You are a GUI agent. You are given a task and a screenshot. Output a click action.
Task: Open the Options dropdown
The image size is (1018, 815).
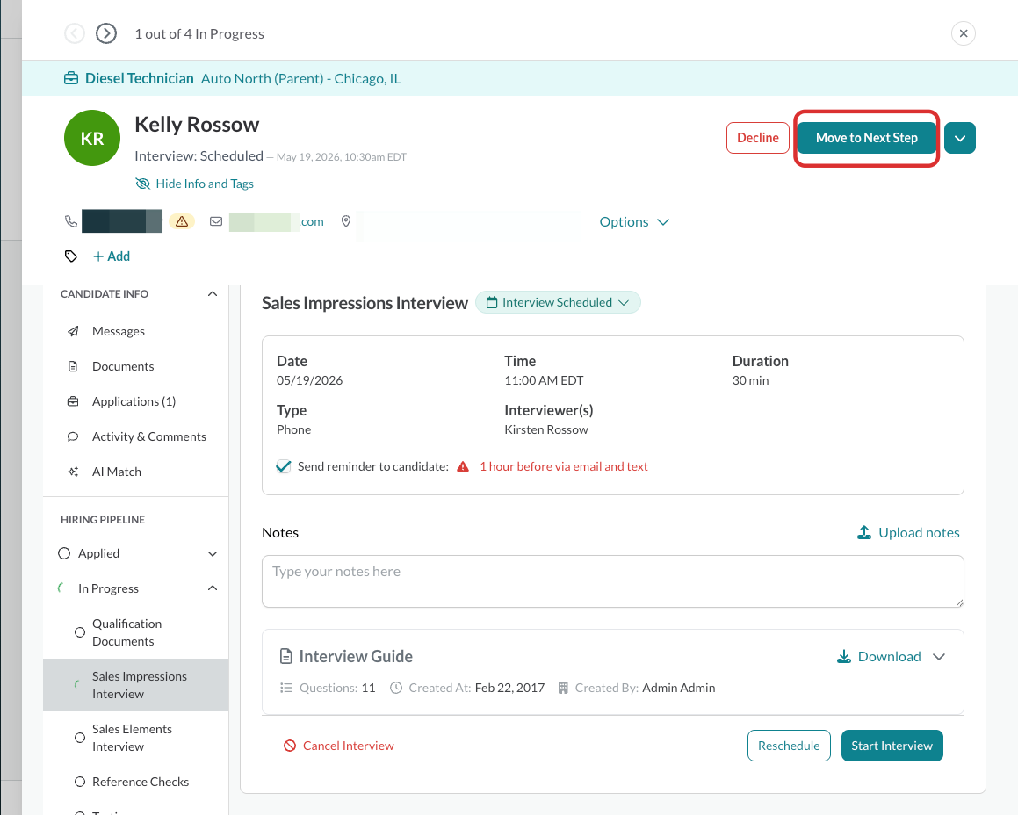click(633, 222)
